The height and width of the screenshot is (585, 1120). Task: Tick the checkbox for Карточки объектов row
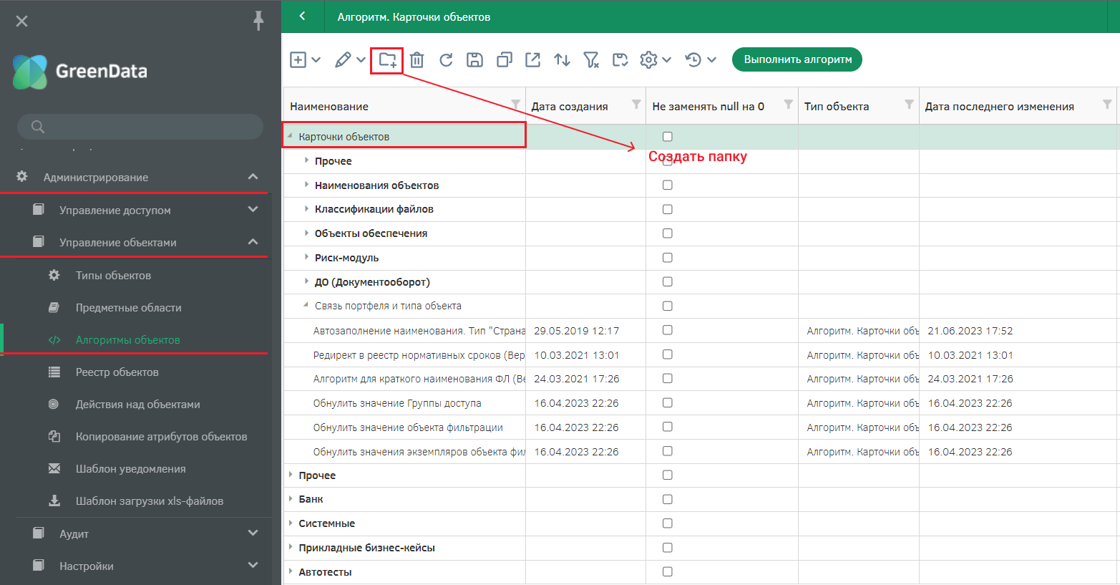coord(667,137)
